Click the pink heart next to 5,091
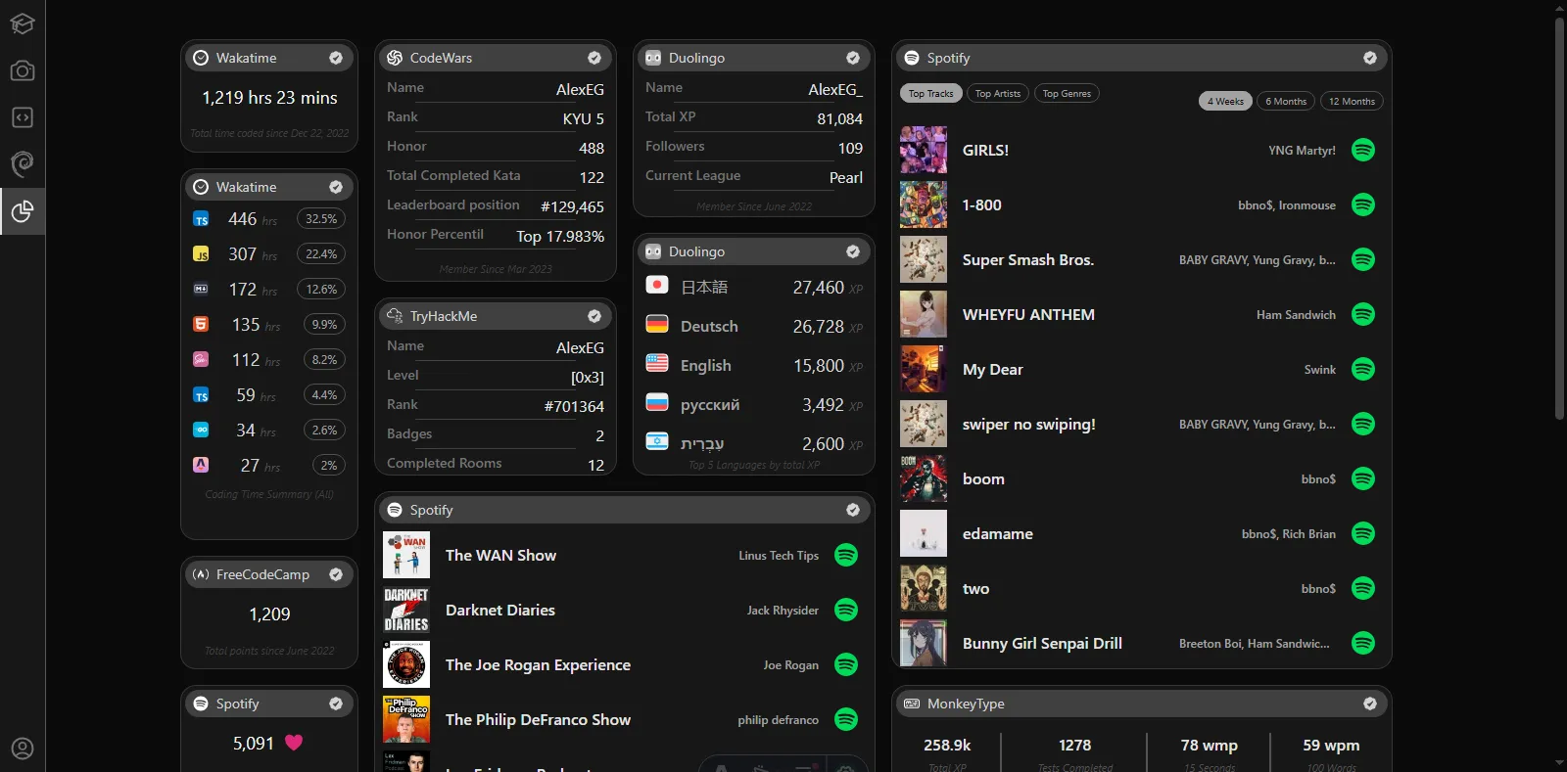 294,743
